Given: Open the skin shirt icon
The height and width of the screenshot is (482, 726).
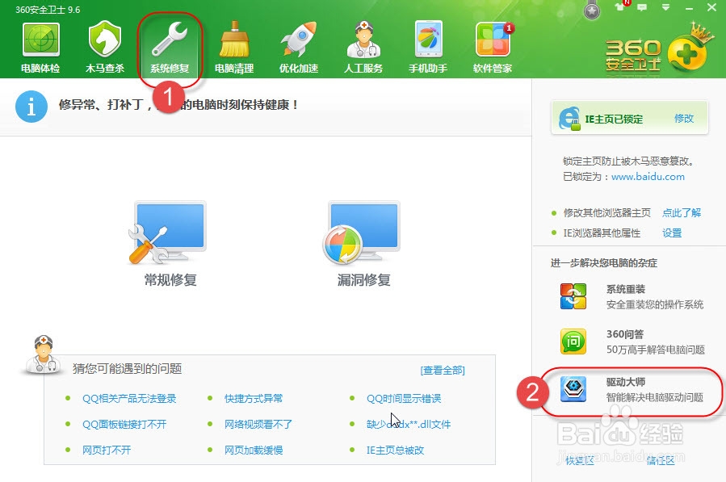Looking at the screenshot, I should pyautogui.click(x=619, y=7).
